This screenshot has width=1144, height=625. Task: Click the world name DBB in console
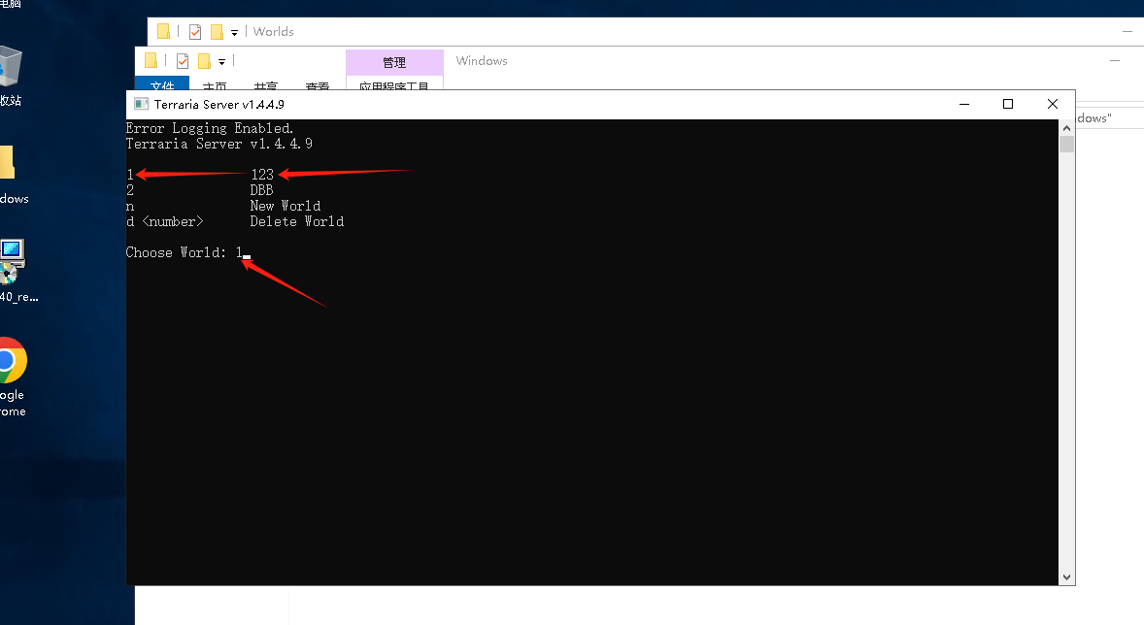tap(261, 189)
